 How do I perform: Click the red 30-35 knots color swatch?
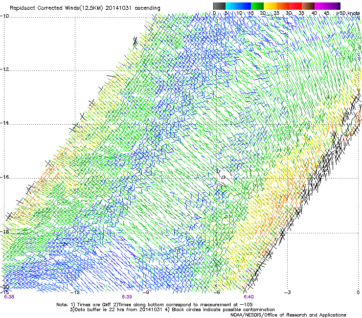295,6
